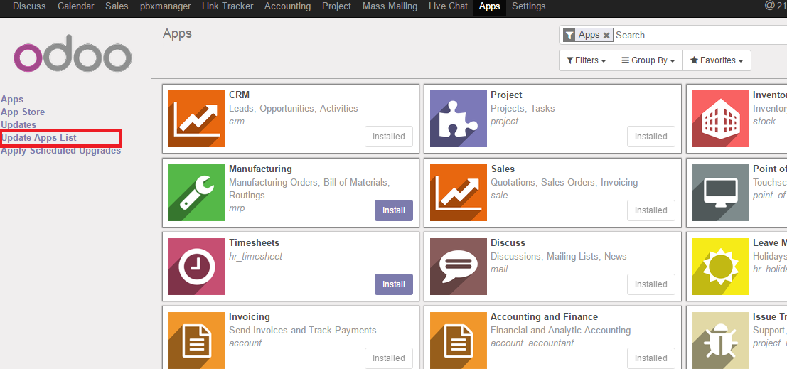
Task: Click Installed button on CRM card
Action: point(388,137)
